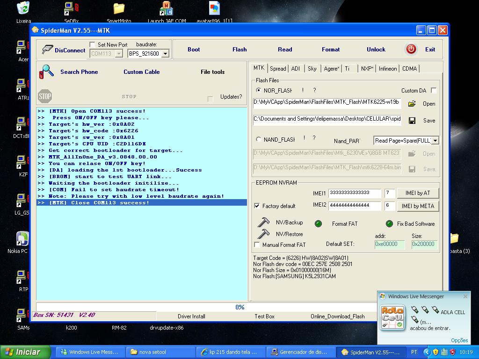The height and width of the screenshot is (359, 479).
Task: Switch to the Infineon tab
Action: (388, 69)
